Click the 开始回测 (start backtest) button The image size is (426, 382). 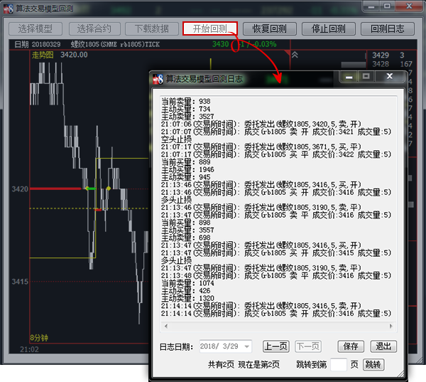[210, 28]
